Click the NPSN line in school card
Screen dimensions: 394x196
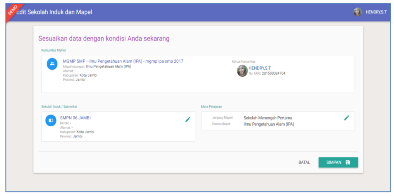65,123
